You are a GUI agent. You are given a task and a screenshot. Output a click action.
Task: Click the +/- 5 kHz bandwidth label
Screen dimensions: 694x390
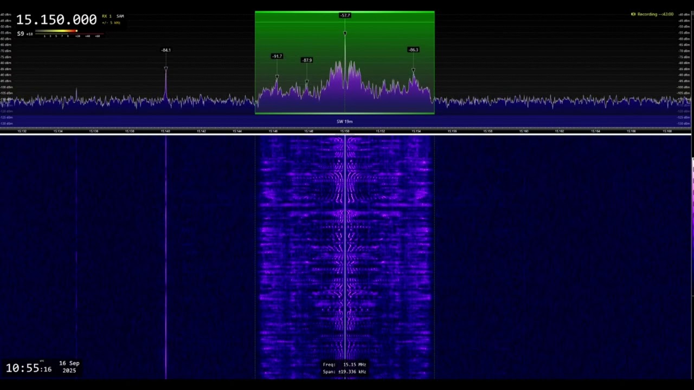coord(111,23)
